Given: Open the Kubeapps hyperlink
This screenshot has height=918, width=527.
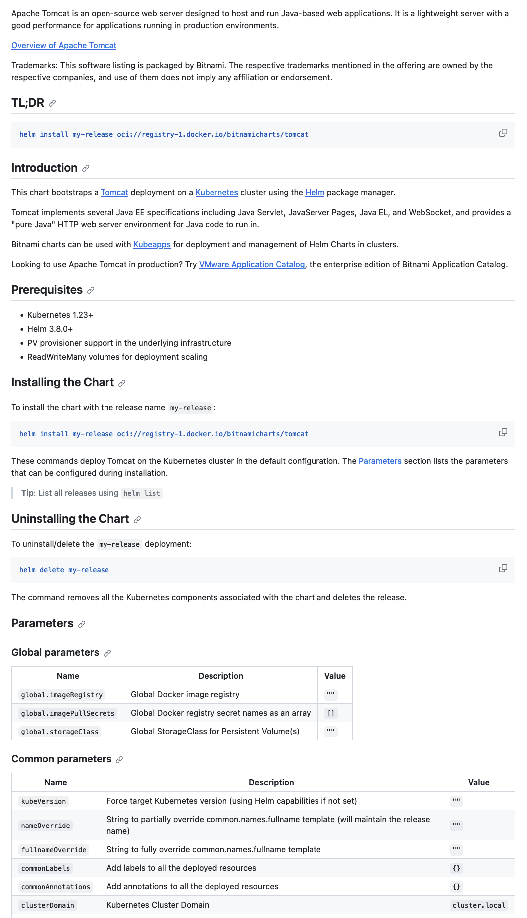Looking at the screenshot, I should (151, 244).
